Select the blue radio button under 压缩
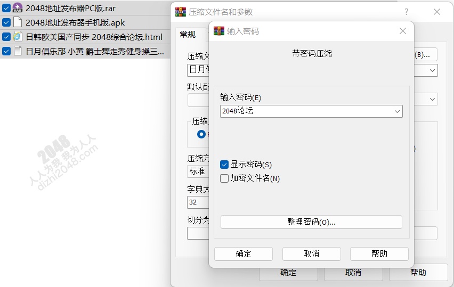The image size is (454, 287). (x=201, y=134)
